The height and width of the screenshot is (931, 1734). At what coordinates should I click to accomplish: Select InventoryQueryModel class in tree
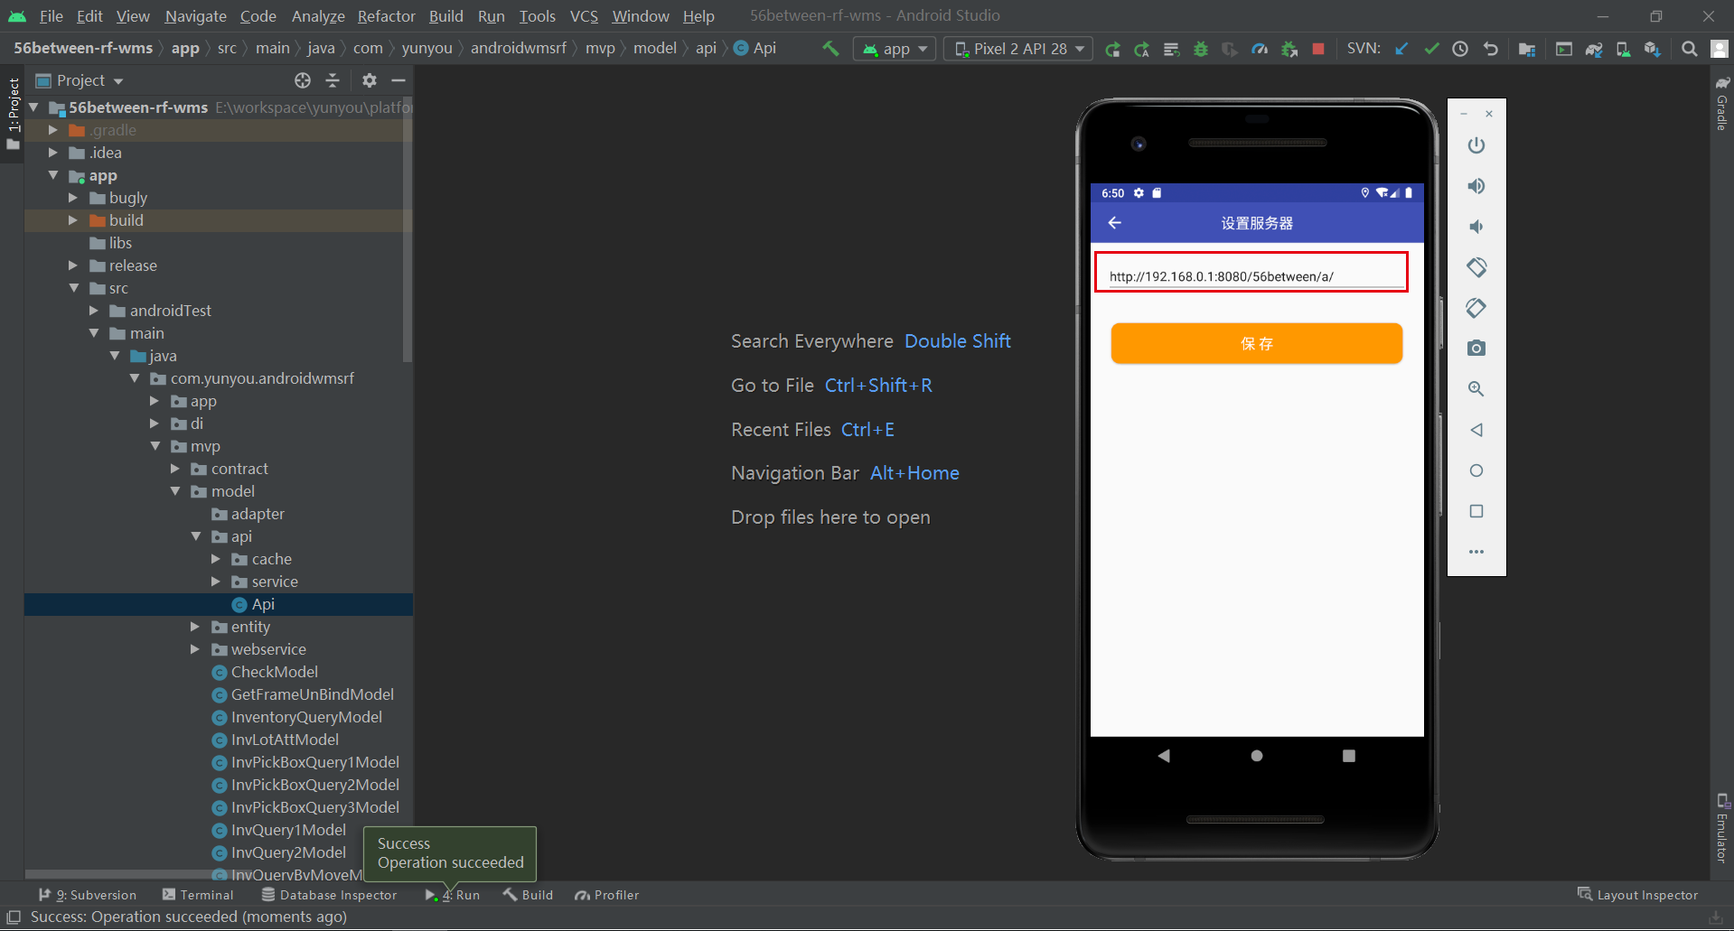[305, 717]
